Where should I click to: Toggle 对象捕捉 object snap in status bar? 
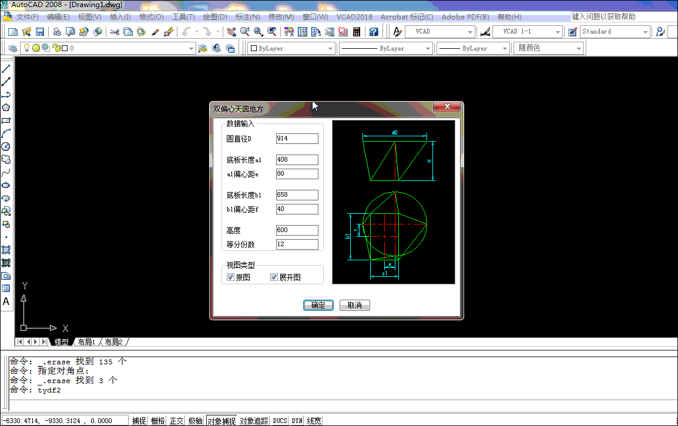[221, 421]
